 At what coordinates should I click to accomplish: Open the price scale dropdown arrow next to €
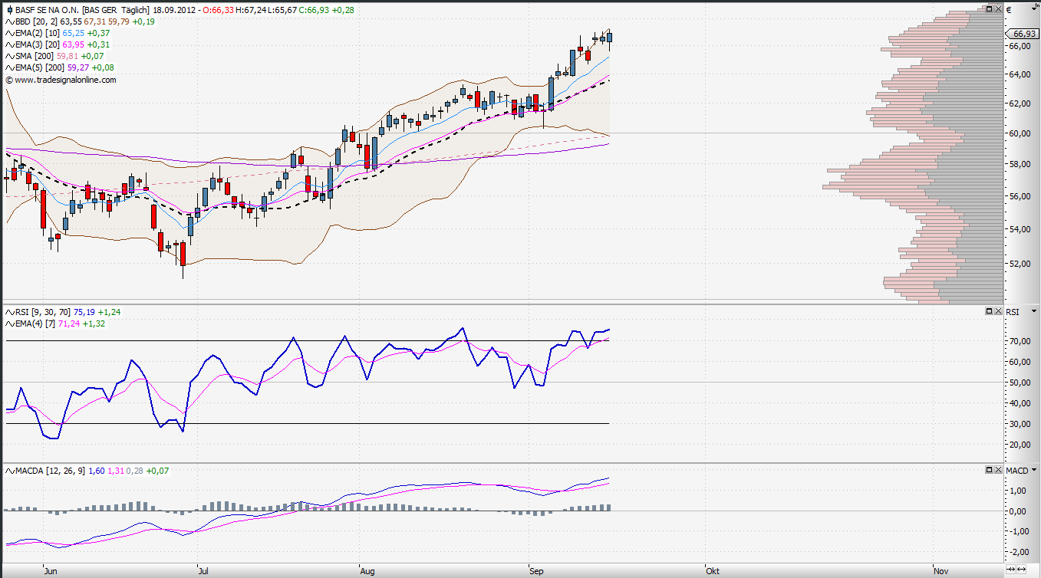tap(1033, 10)
